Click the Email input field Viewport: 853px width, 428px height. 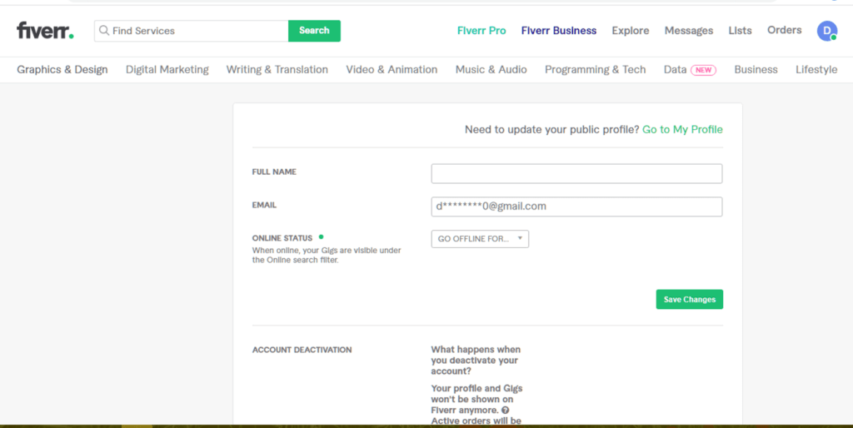576,207
